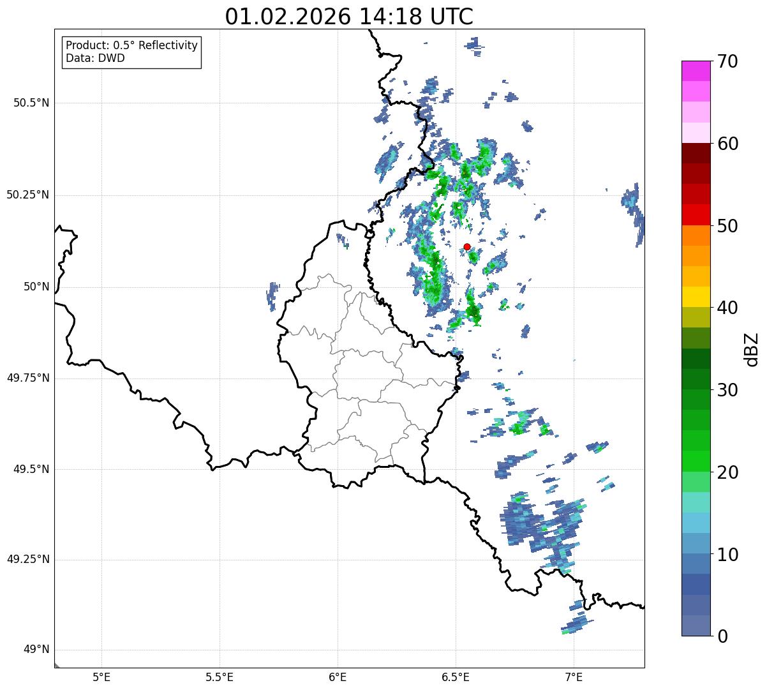Click the title '01.02.2026 14:18 UTC'
Screen dimensions: 767x690
pyautogui.click(x=349, y=17)
